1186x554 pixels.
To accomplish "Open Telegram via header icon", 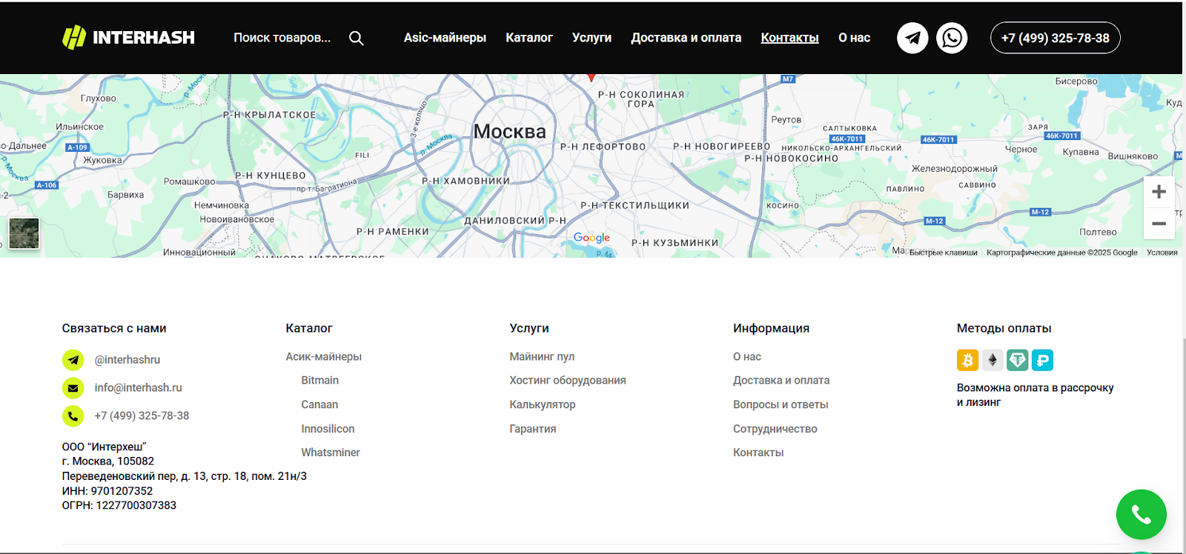I will coord(912,38).
